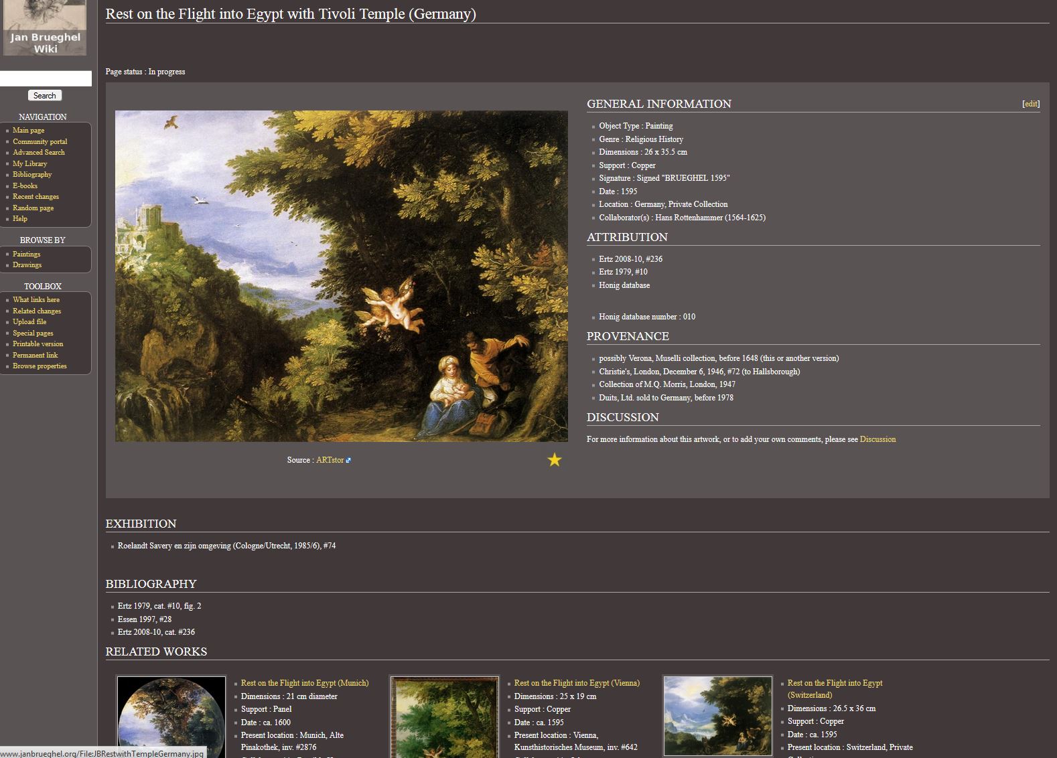Click the page title heading
Screen dimensions: 1057x758
(x=291, y=13)
